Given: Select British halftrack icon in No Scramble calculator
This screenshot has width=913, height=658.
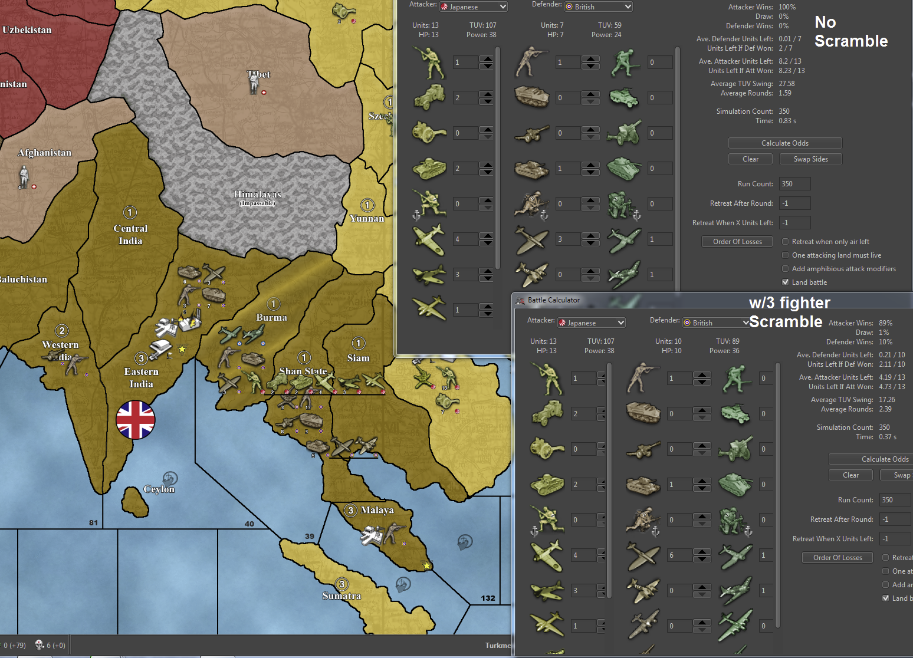Looking at the screenshot, I should pos(531,97).
